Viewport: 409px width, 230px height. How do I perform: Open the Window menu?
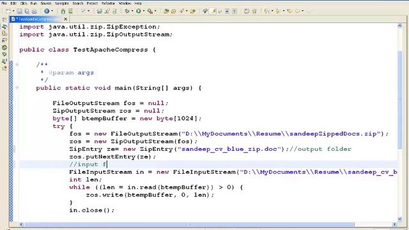click(125, 3)
